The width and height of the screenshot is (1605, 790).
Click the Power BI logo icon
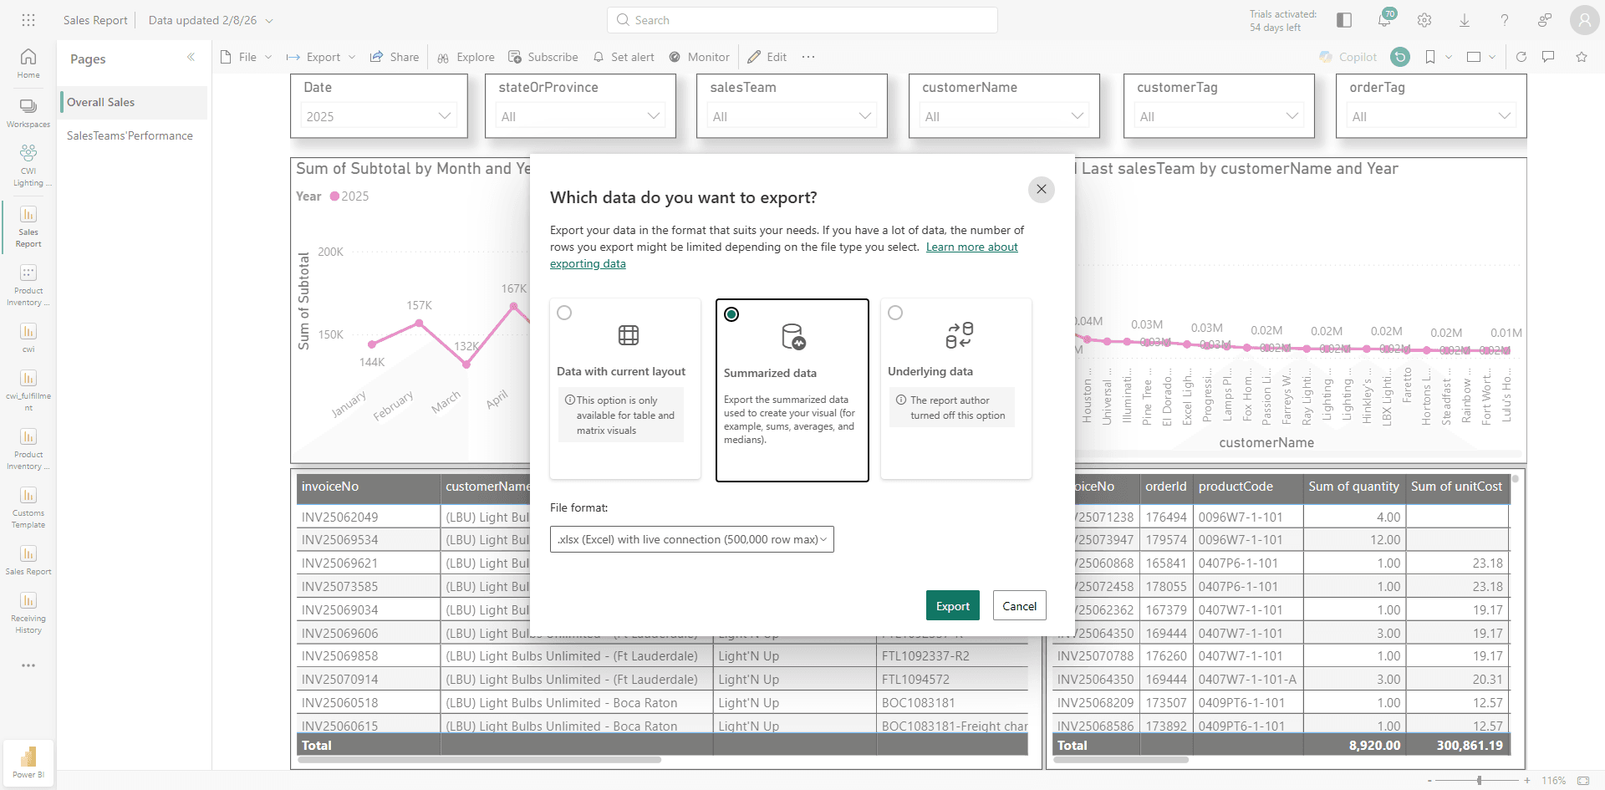(x=28, y=762)
